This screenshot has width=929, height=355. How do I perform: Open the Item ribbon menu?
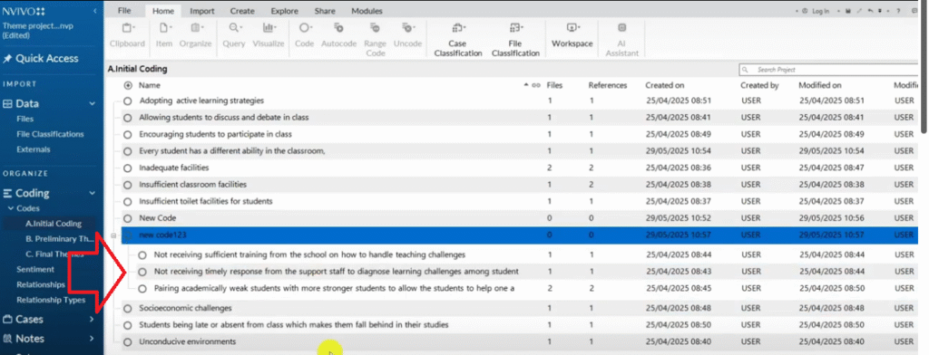point(164,34)
